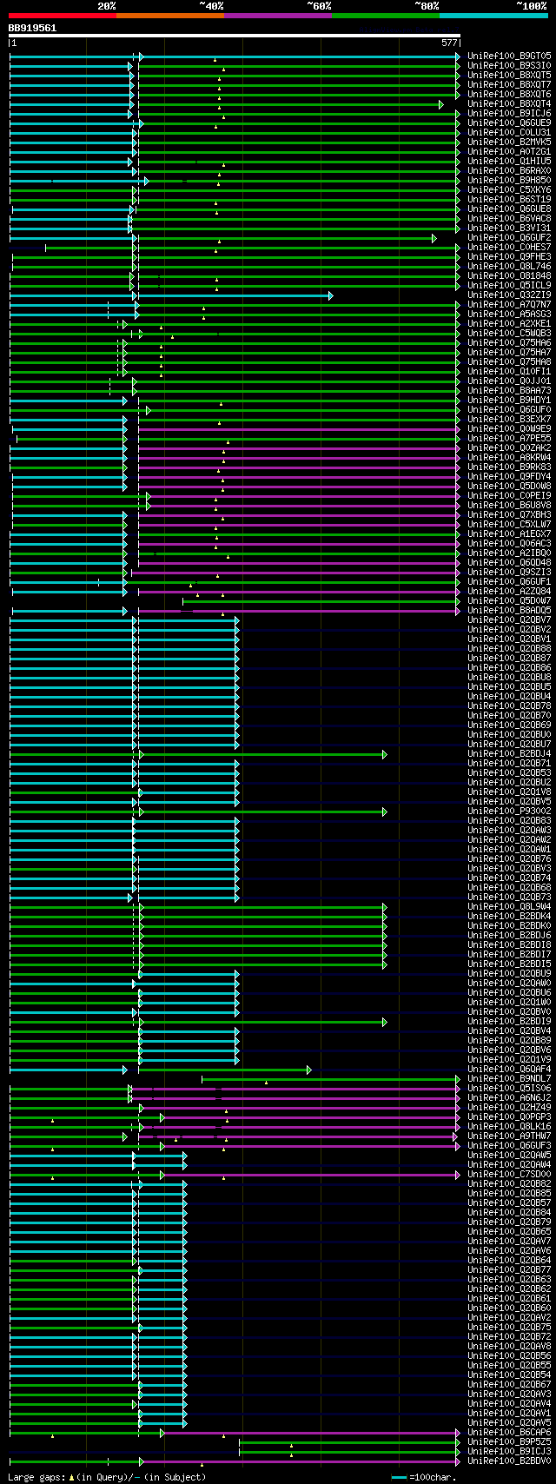Select the UniRef100_B6ST19 label
The image size is (556, 1484).
[x=509, y=200]
